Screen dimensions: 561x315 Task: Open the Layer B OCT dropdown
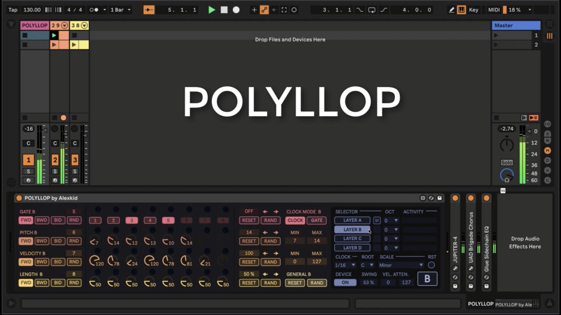(x=391, y=230)
